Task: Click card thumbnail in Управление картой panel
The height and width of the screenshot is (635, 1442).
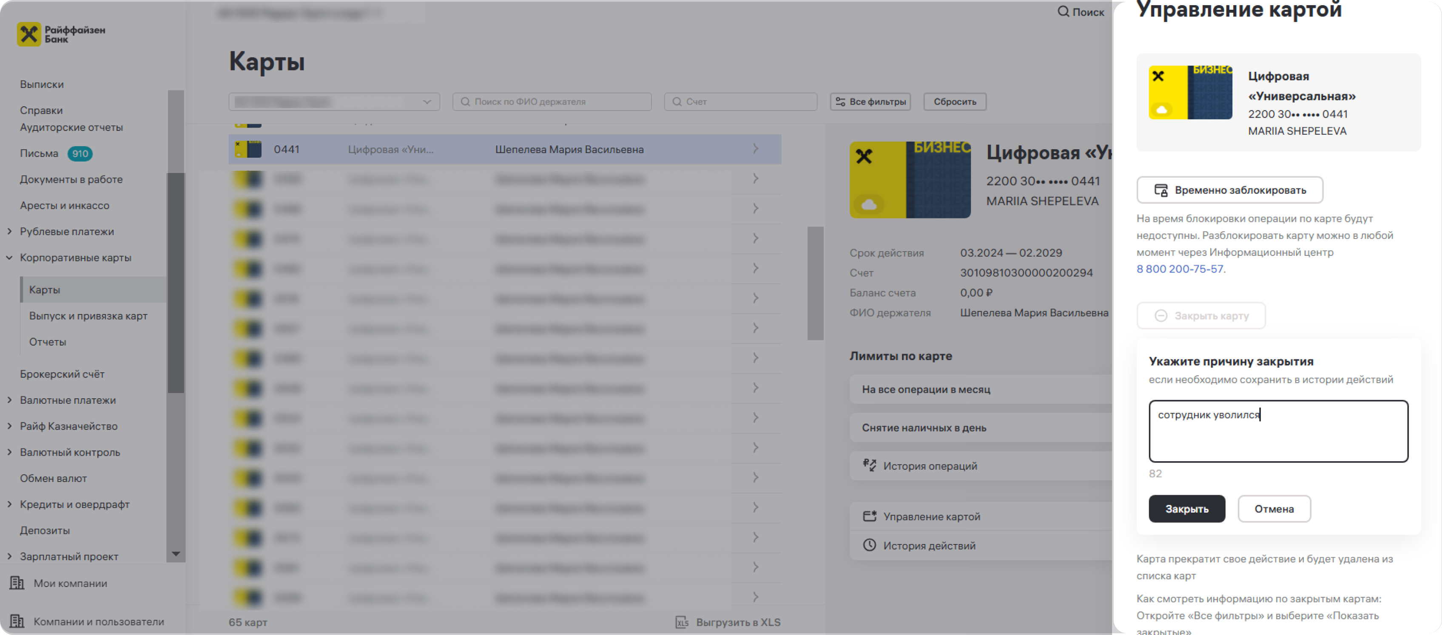Action: pyautogui.click(x=1190, y=92)
